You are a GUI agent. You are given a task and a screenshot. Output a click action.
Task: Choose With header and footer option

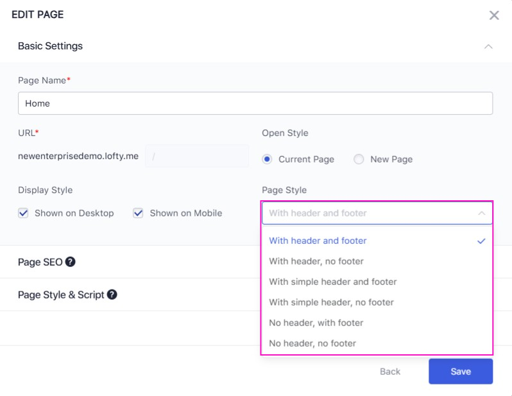point(318,241)
